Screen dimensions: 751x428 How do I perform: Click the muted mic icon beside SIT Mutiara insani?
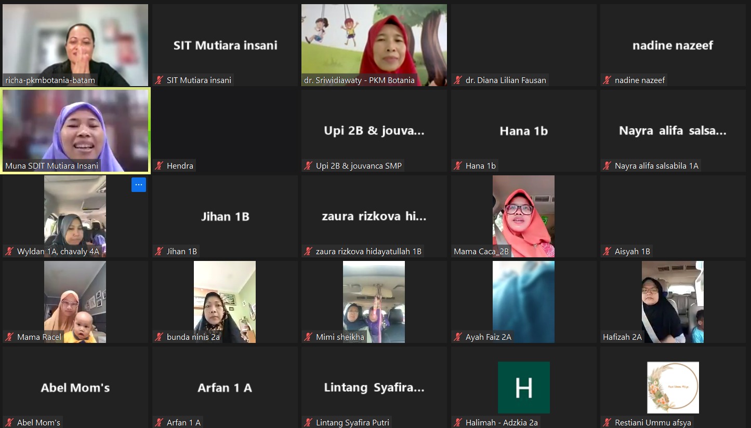pos(159,80)
